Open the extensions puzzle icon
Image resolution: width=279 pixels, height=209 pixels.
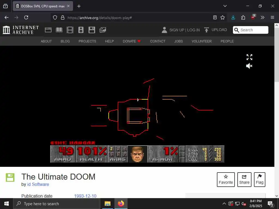pos(243,17)
